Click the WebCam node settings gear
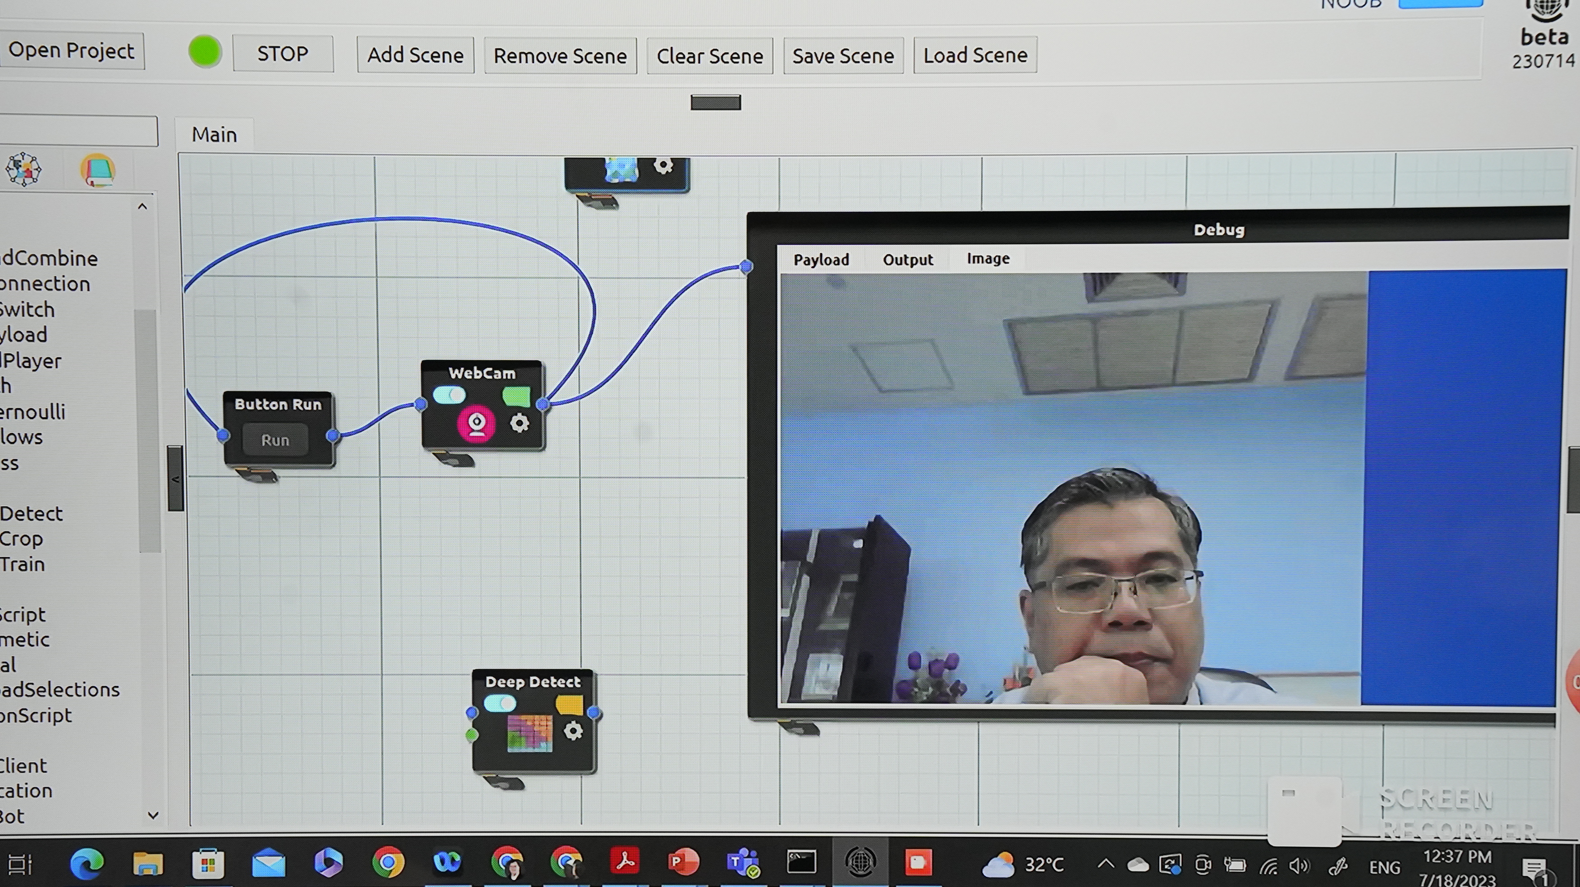1580x887 pixels. [519, 423]
